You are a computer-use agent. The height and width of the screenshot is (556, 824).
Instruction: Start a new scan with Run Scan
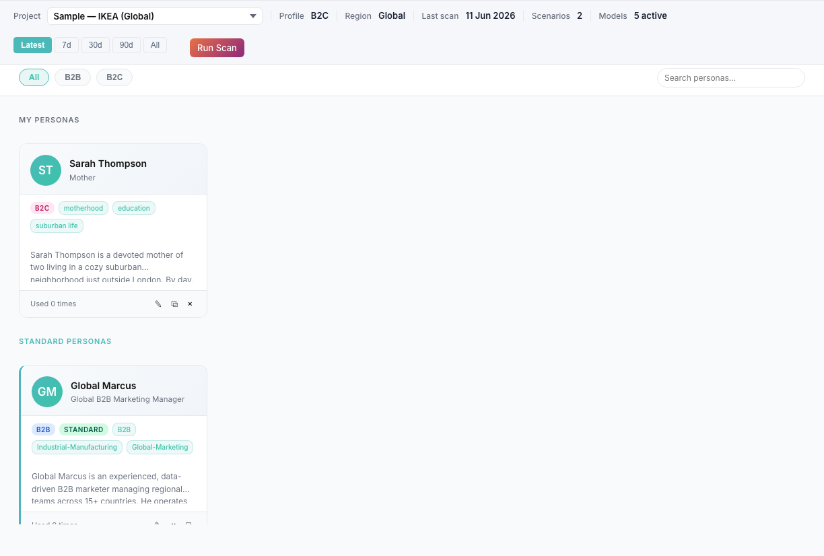click(217, 48)
